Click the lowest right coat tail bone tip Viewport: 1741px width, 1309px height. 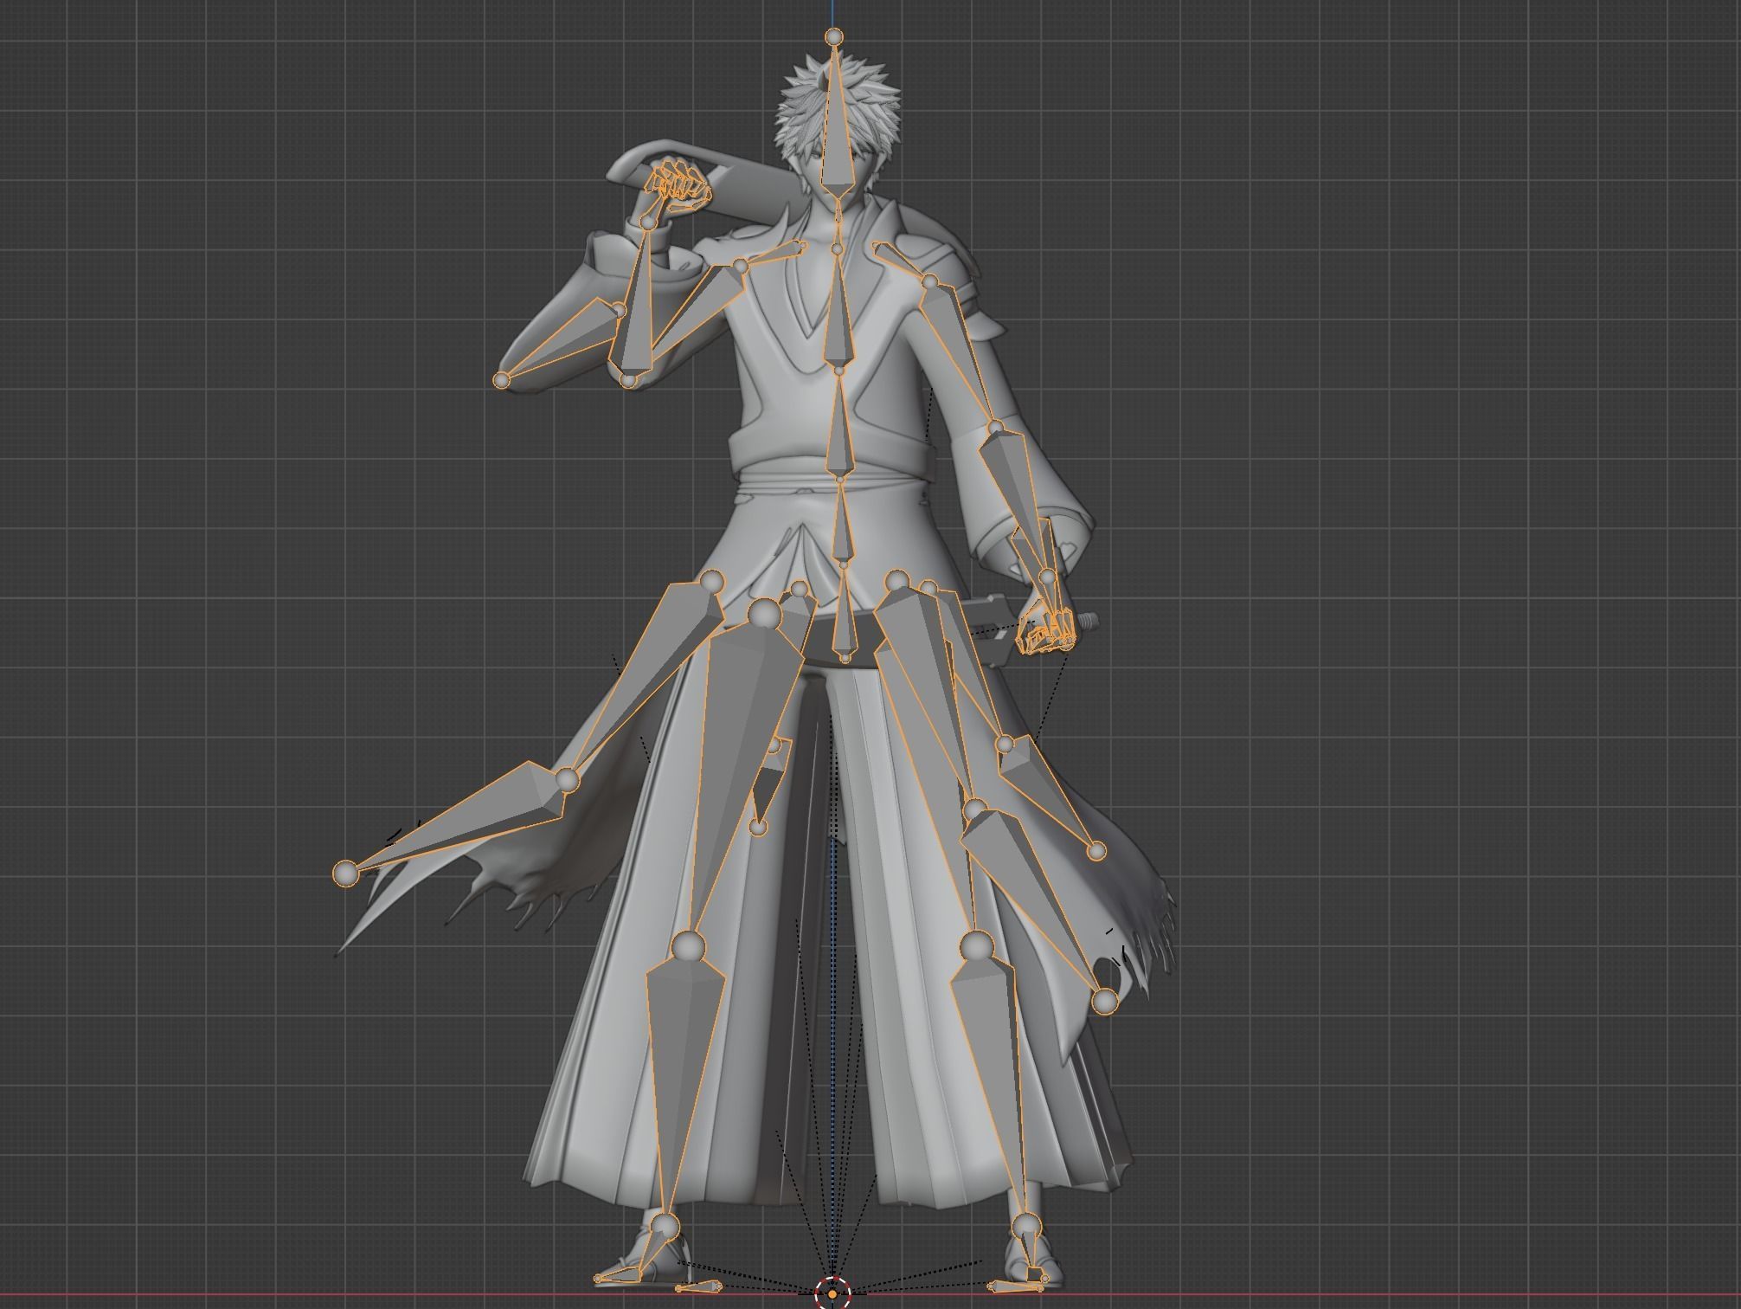pyautogui.click(x=1104, y=1002)
